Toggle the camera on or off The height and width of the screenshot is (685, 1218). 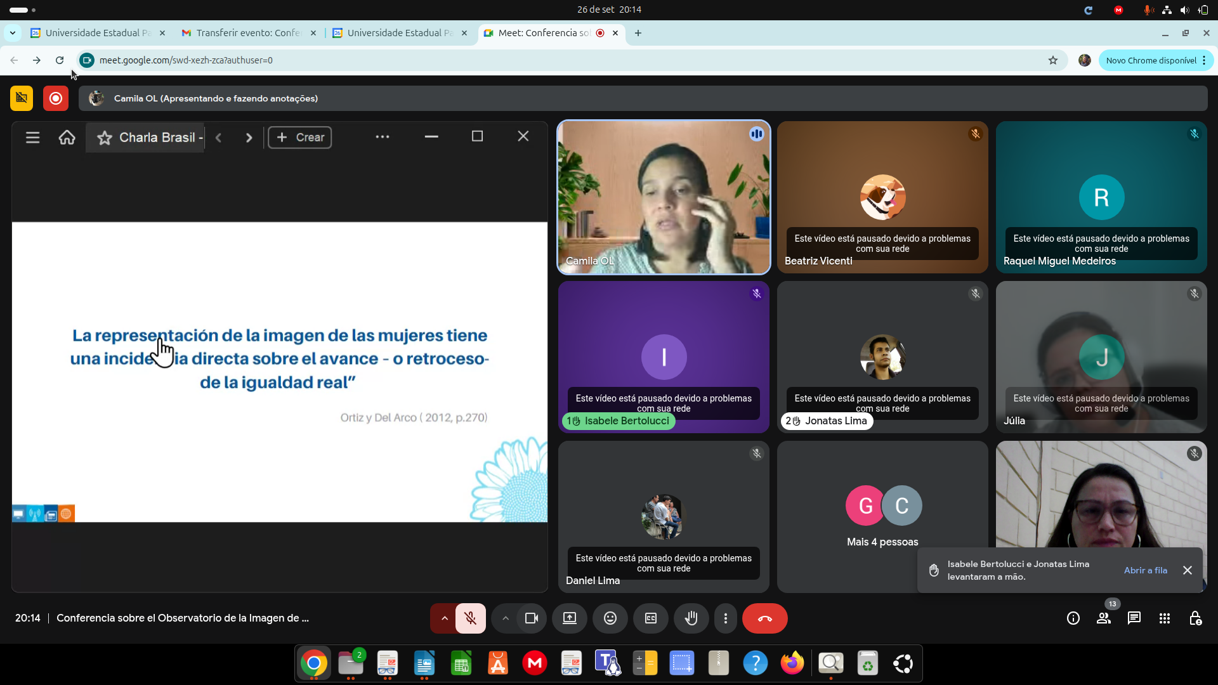(x=531, y=618)
